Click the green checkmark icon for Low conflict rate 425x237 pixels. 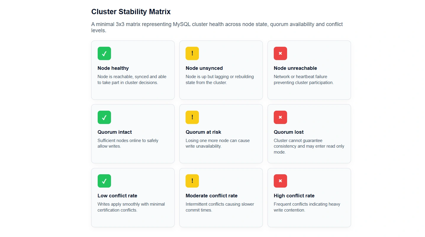click(x=104, y=181)
